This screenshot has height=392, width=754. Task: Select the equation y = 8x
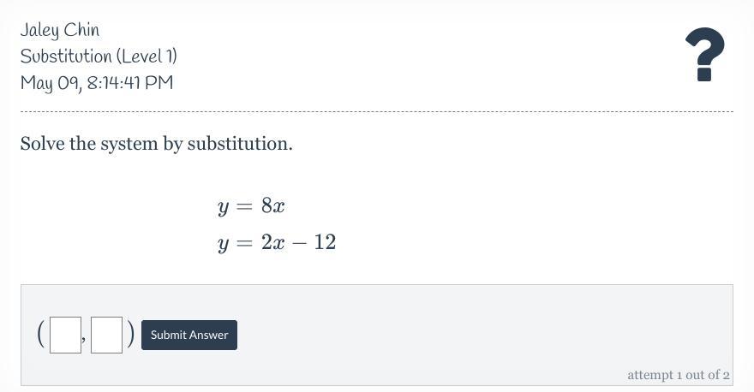[x=251, y=206]
